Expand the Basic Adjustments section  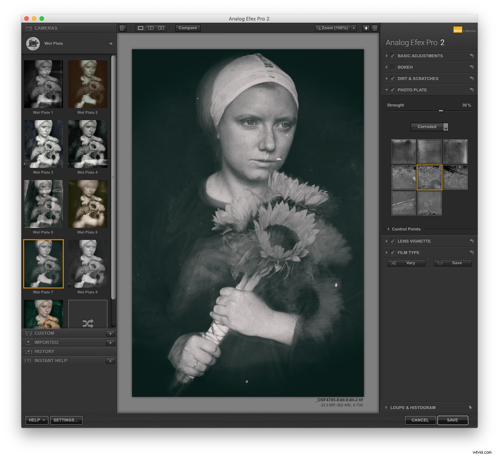(x=386, y=56)
